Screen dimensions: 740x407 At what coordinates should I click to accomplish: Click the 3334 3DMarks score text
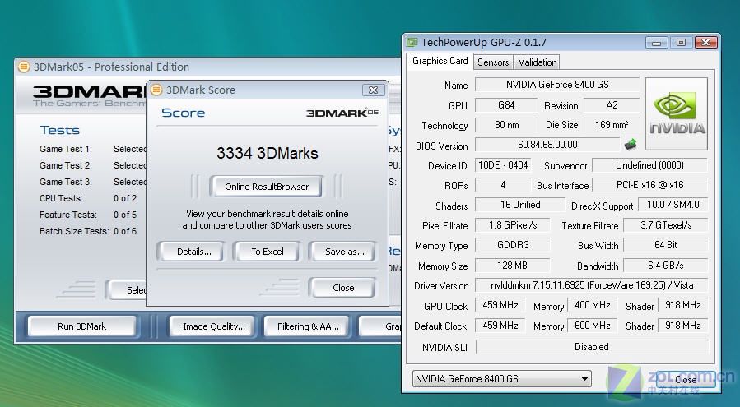point(268,153)
